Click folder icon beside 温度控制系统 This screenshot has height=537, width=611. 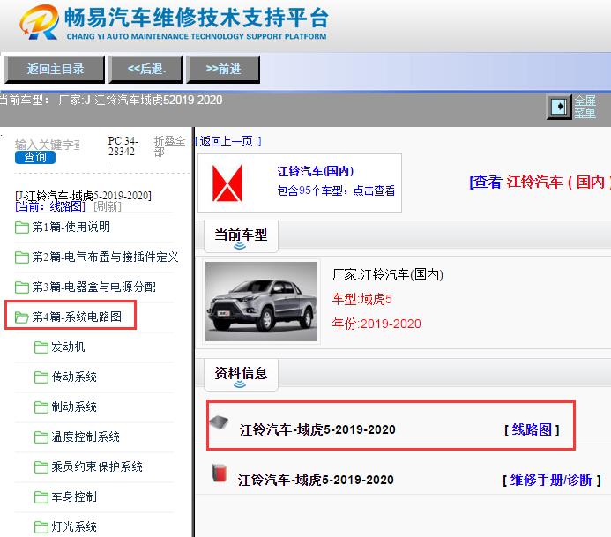click(x=41, y=437)
